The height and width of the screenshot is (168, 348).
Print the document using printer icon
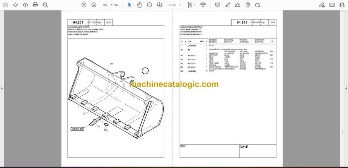35,5
